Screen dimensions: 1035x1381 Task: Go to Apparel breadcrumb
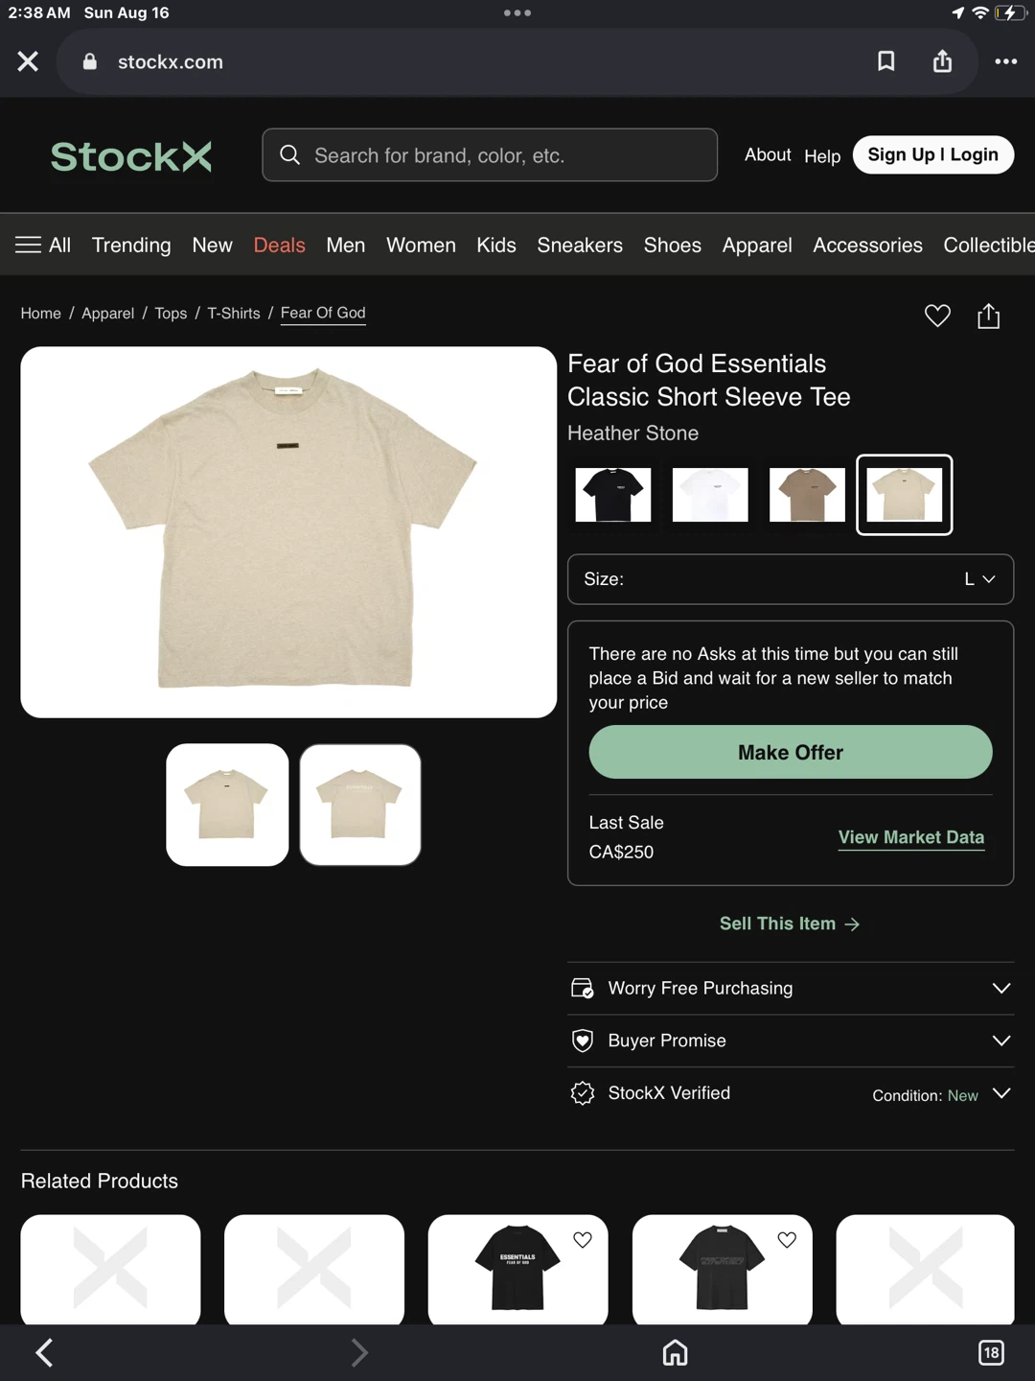[107, 314]
